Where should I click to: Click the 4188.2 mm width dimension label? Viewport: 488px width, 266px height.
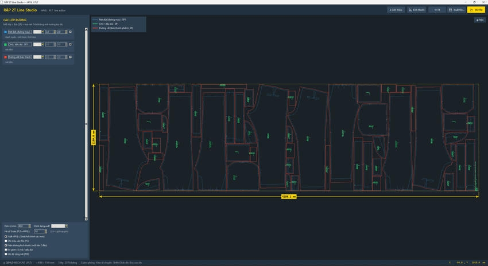click(289, 197)
